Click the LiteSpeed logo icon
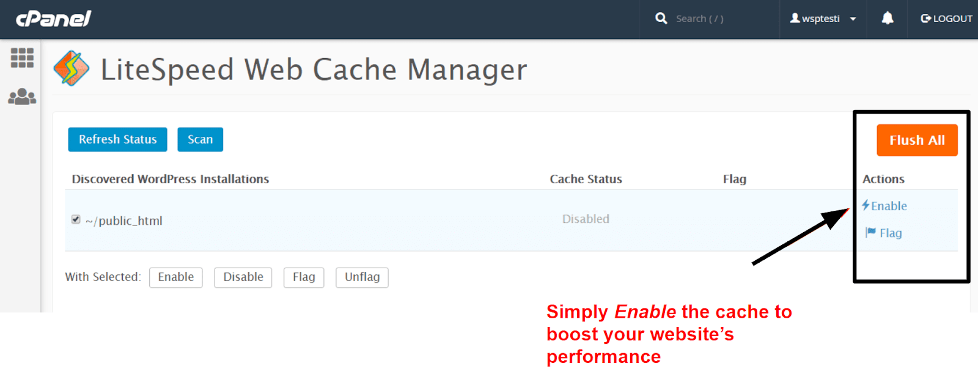The image size is (978, 391). [72, 68]
